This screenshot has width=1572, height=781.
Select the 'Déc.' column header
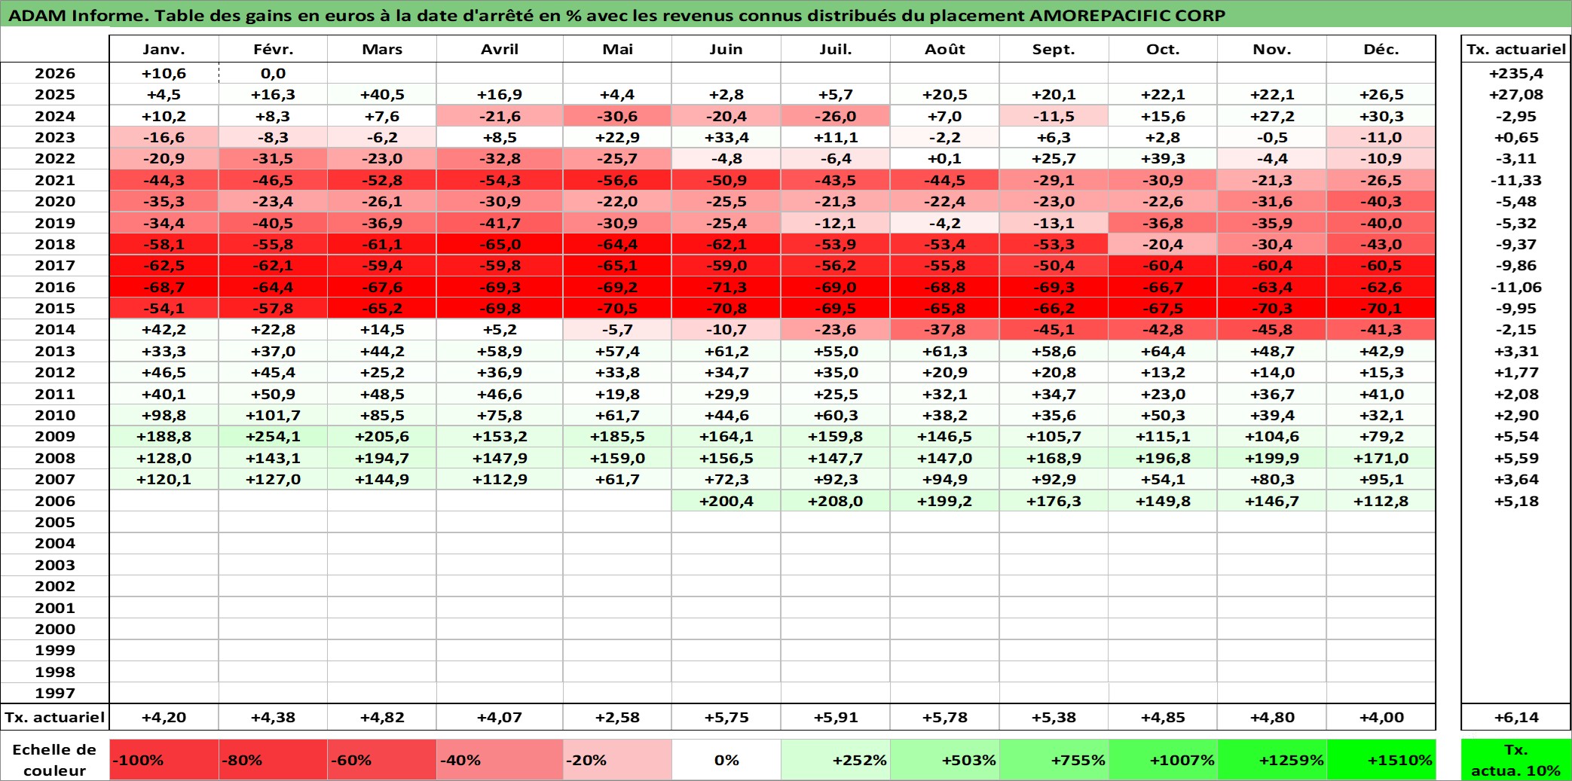(1381, 49)
